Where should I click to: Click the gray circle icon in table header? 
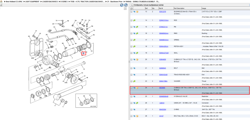pos(131,8)
